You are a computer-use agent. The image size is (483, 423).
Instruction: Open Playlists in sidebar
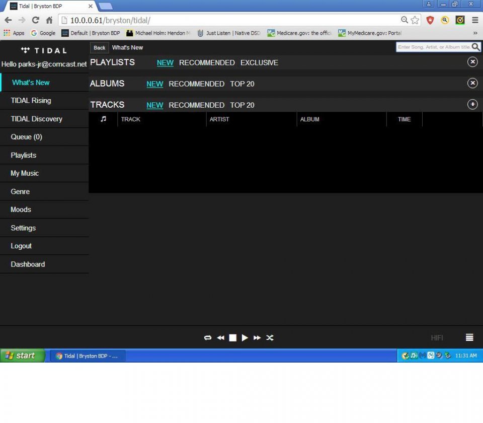click(x=44, y=155)
